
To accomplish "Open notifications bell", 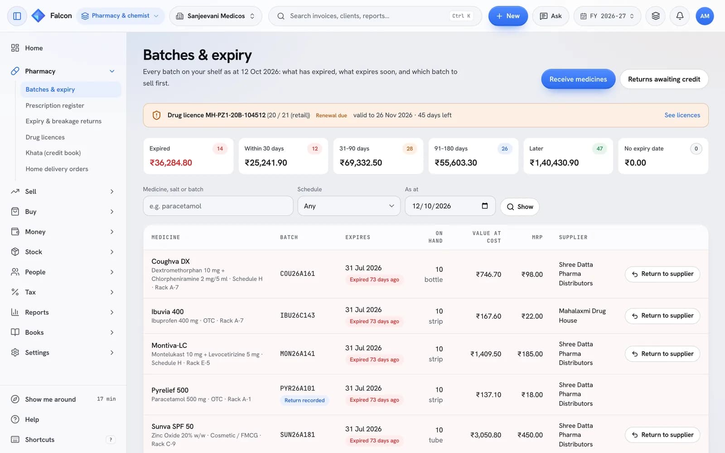I will [x=680, y=16].
